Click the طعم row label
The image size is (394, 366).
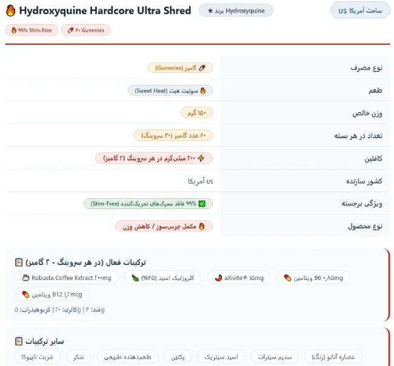[375, 90]
